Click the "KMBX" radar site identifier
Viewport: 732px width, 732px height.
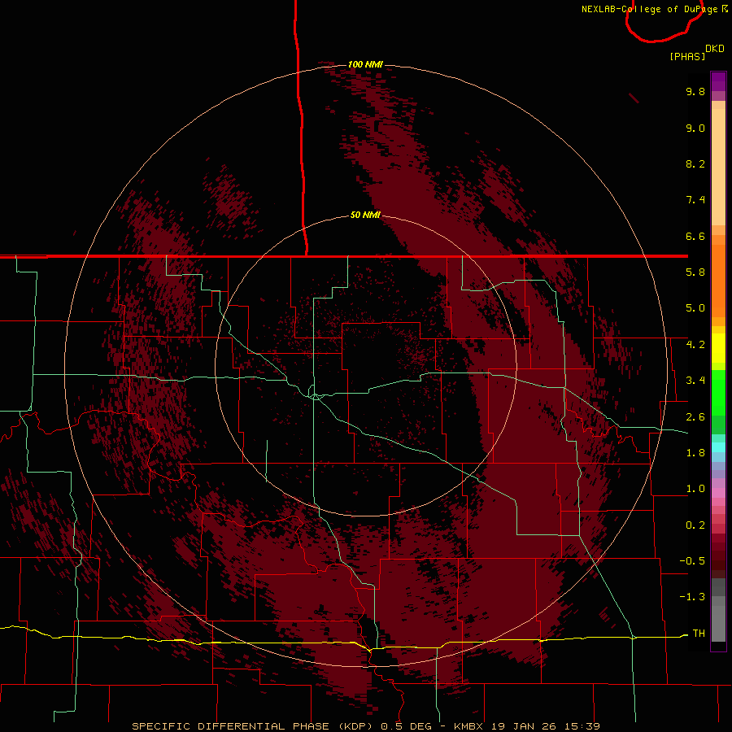(x=468, y=726)
